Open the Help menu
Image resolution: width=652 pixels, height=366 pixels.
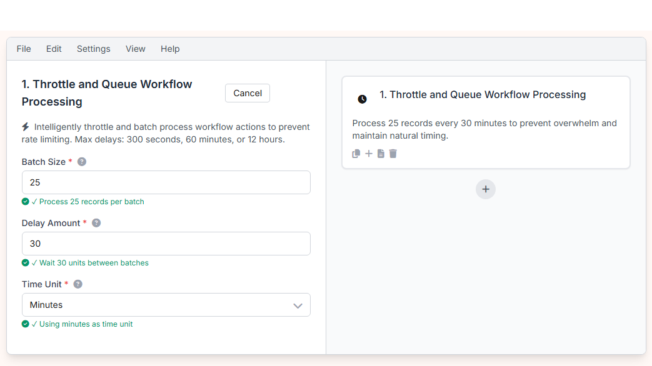(169, 48)
